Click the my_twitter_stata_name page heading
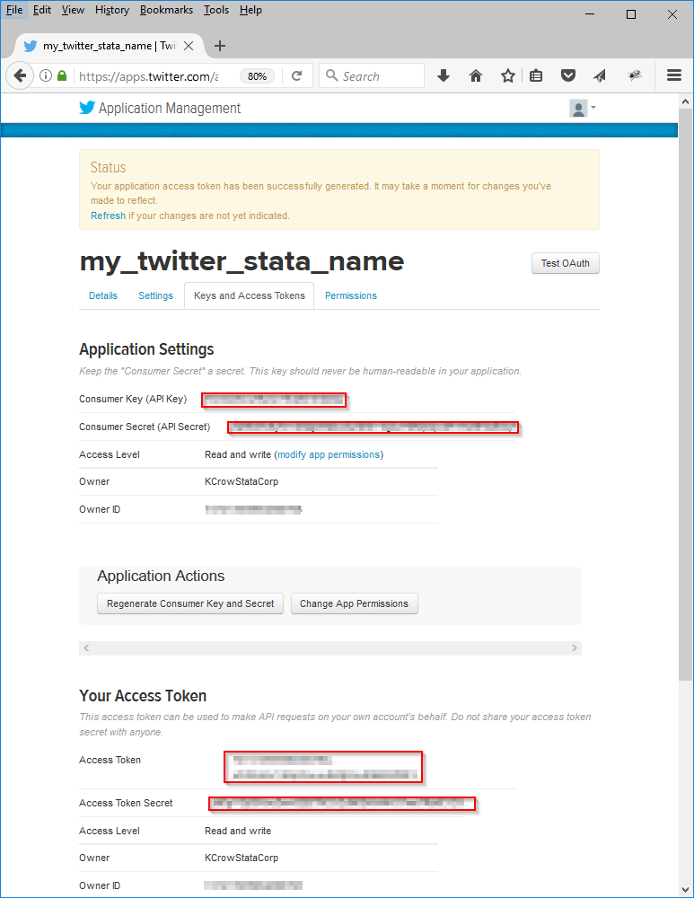Viewport: 694px width, 898px height. [242, 261]
